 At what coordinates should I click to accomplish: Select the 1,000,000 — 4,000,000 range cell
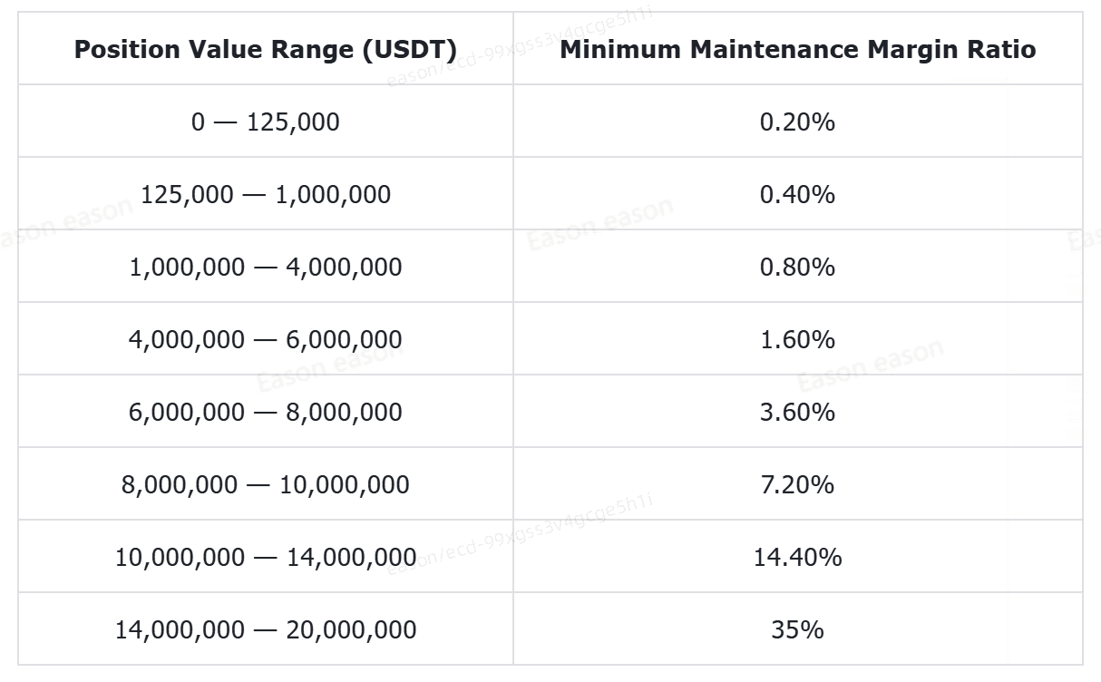265,267
